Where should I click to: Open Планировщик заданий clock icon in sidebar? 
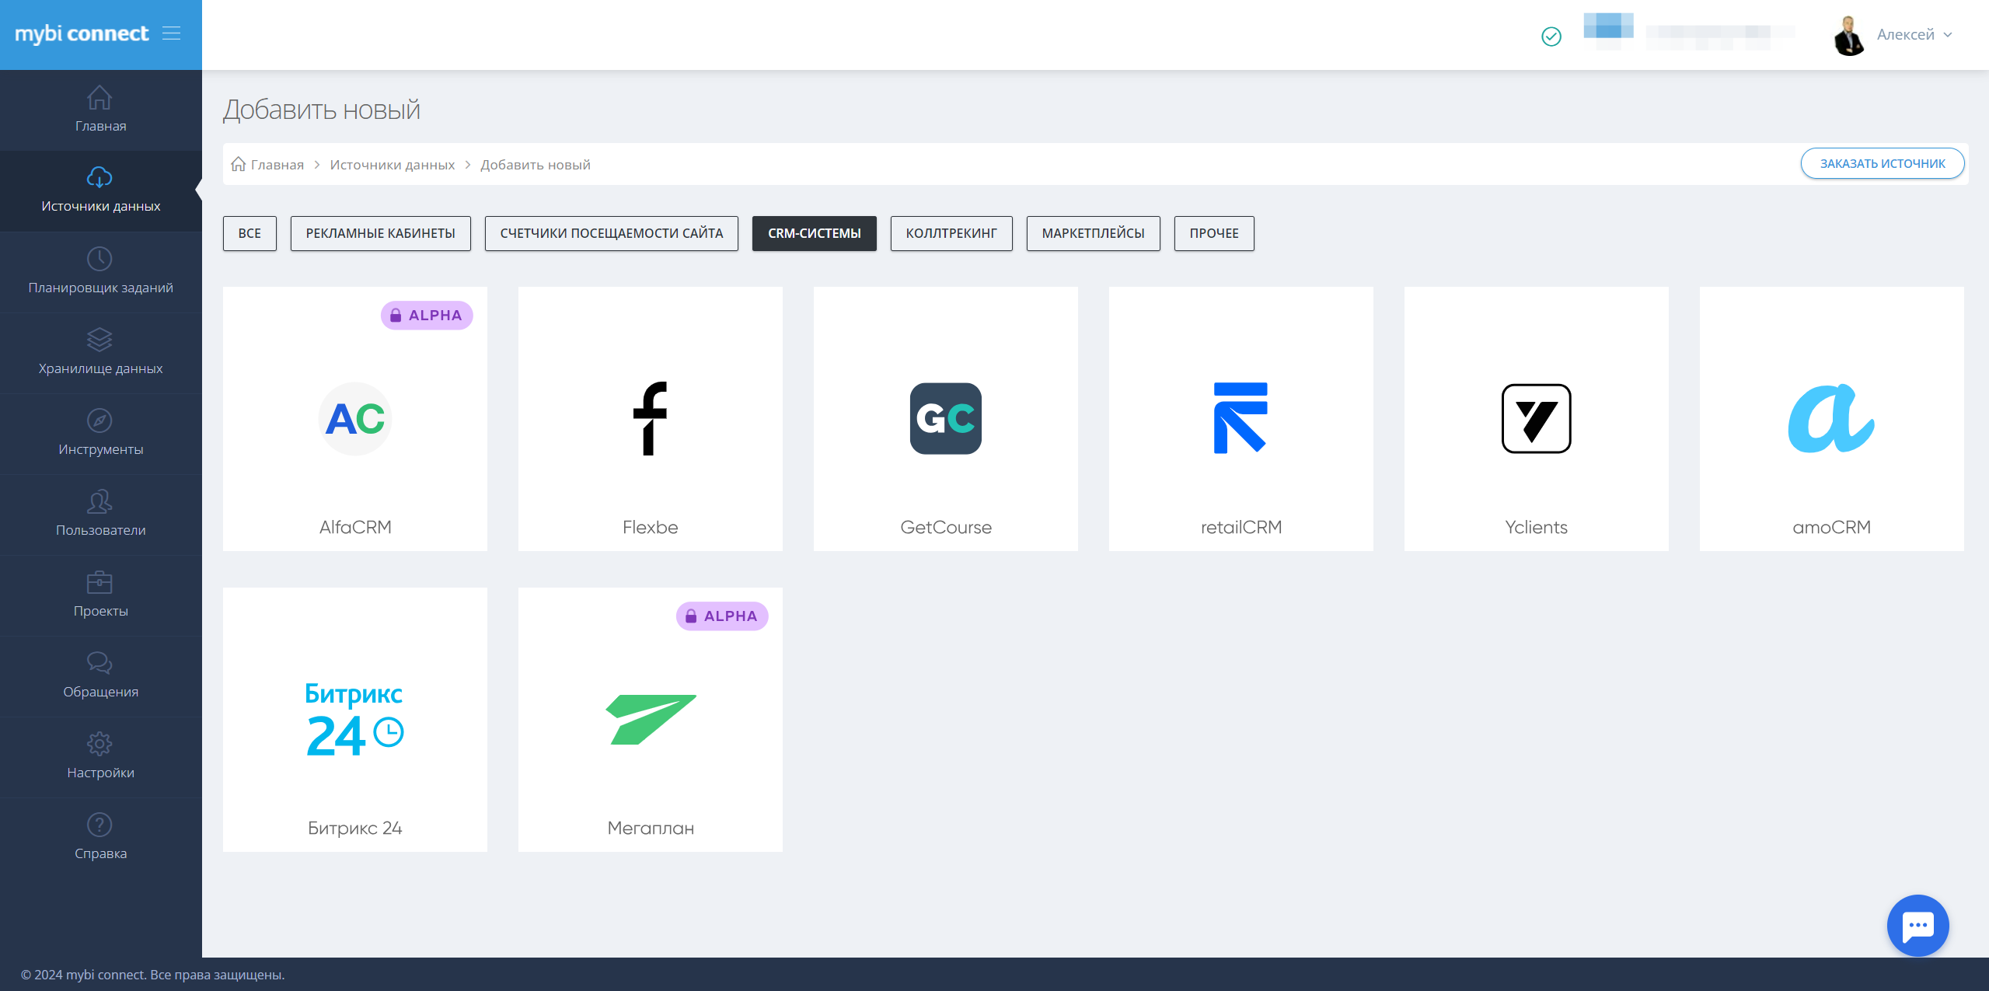[x=99, y=259]
